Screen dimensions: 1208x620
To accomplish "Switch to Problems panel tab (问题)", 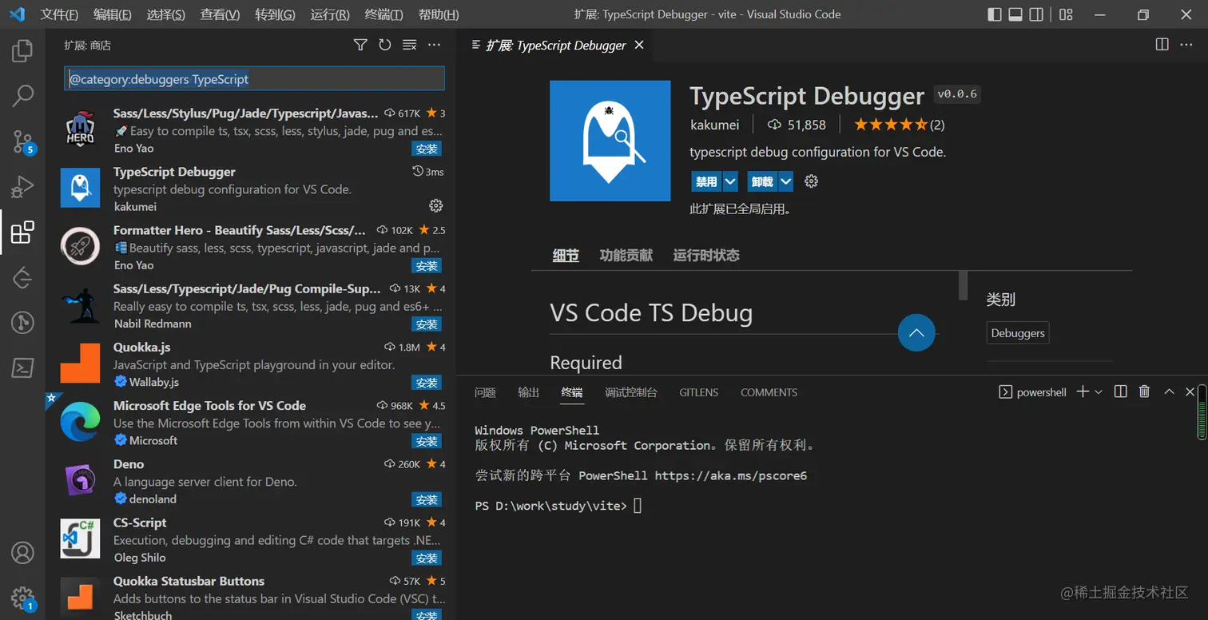I will pyautogui.click(x=485, y=392).
